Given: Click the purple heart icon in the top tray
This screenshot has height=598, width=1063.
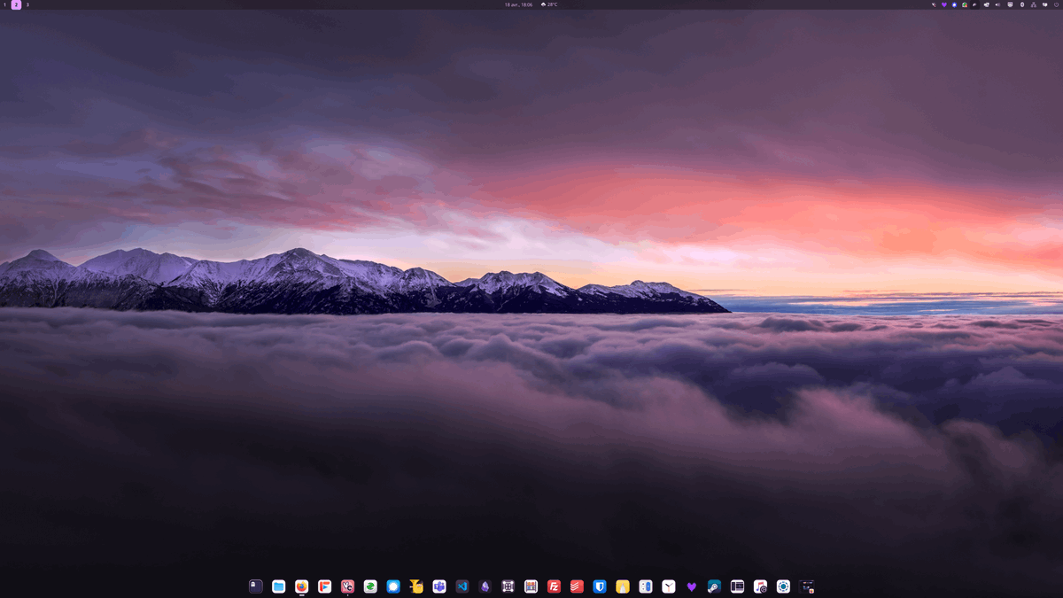Looking at the screenshot, I should (x=943, y=5).
